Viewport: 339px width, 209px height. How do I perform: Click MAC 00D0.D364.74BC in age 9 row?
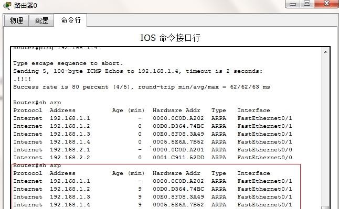178,189
